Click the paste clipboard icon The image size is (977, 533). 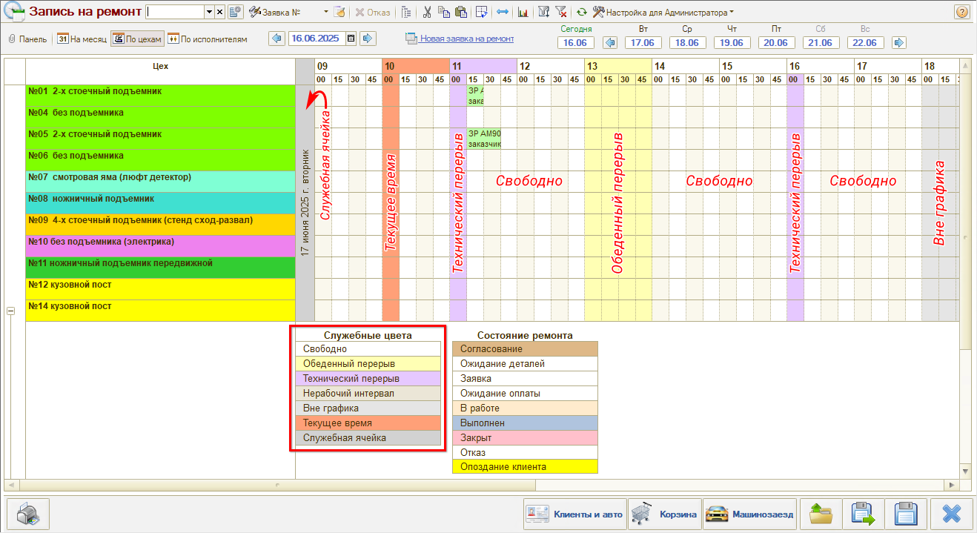tap(460, 12)
